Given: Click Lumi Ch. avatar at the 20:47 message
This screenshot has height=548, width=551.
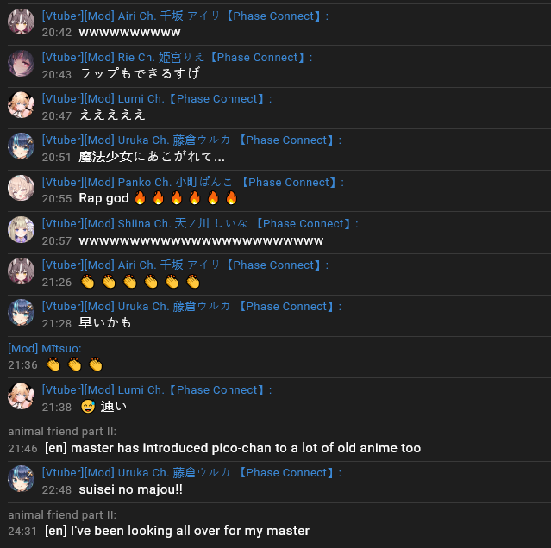Looking at the screenshot, I should [x=21, y=105].
